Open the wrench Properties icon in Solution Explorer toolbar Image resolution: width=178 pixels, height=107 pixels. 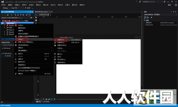click(27, 15)
